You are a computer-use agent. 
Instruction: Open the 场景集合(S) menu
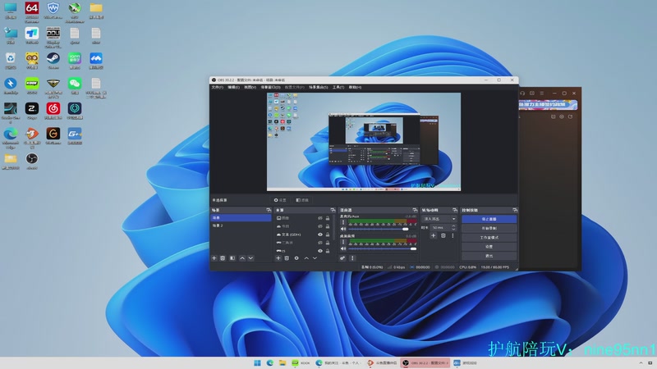pyautogui.click(x=319, y=87)
